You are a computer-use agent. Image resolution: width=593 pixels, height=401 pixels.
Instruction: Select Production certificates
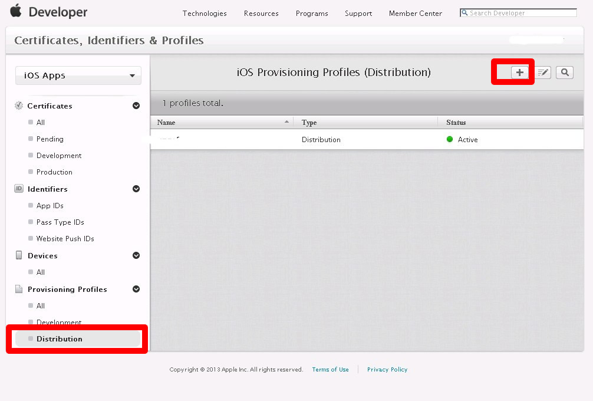pyautogui.click(x=54, y=172)
